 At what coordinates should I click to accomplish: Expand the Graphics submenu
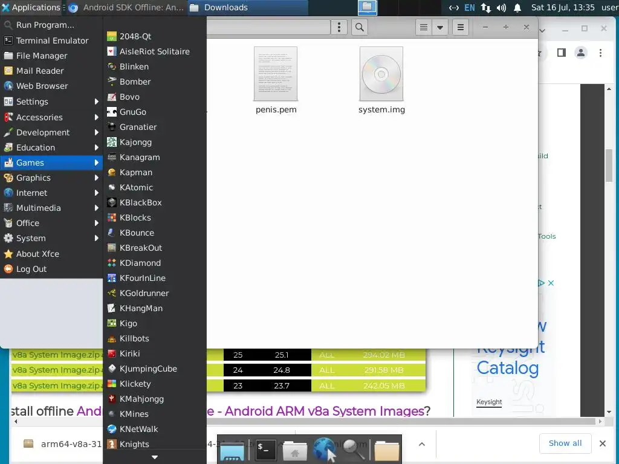point(51,178)
